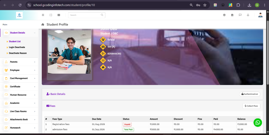Expand the Live Class Rooms menu

click(x=19, y=111)
